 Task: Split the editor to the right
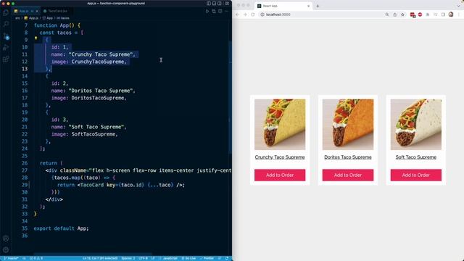coord(220,12)
